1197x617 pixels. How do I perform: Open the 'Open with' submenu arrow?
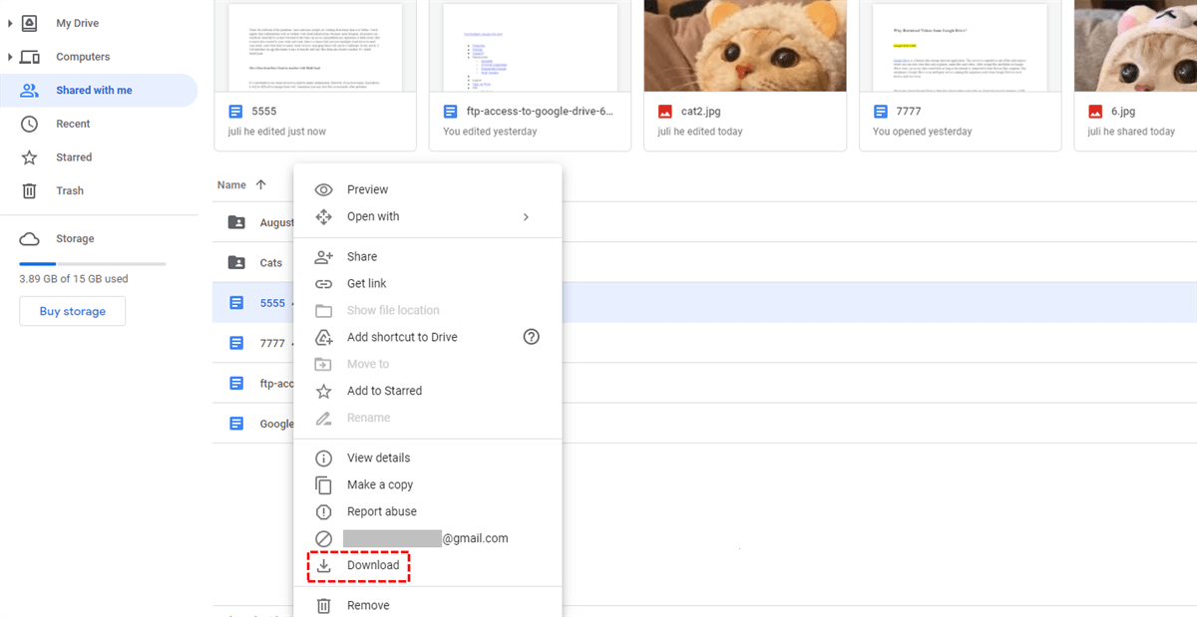[x=526, y=217]
